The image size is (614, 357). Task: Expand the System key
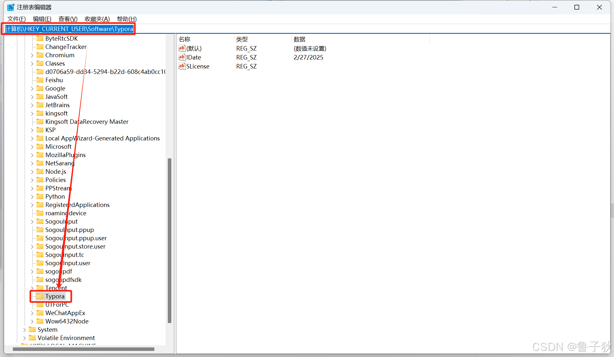[x=24, y=330]
